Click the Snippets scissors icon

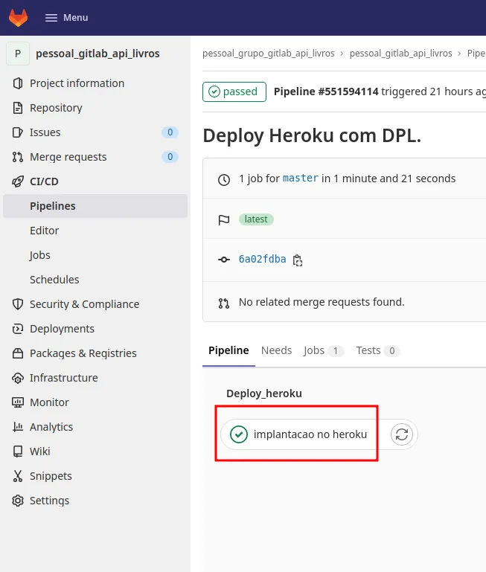18,476
